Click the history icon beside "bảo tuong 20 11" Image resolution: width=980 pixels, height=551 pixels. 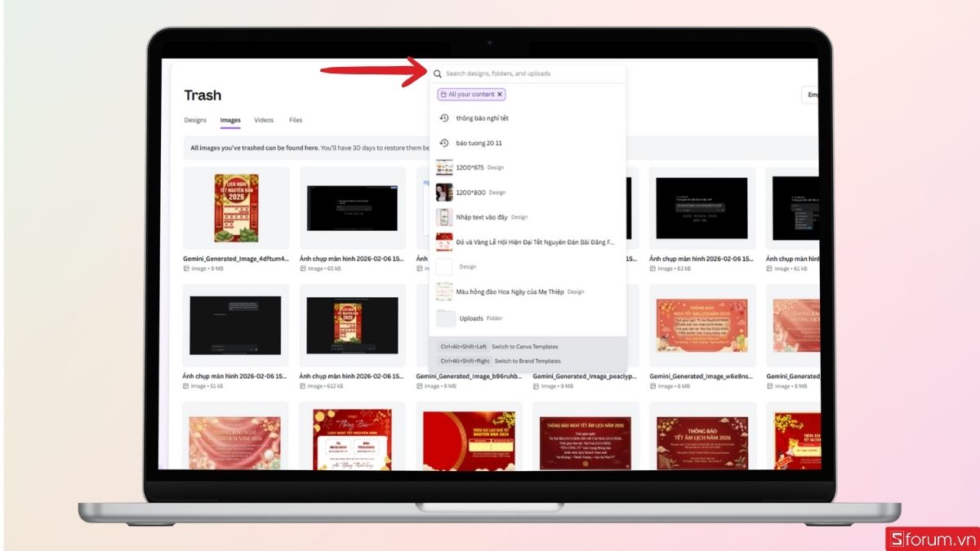coord(443,144)
